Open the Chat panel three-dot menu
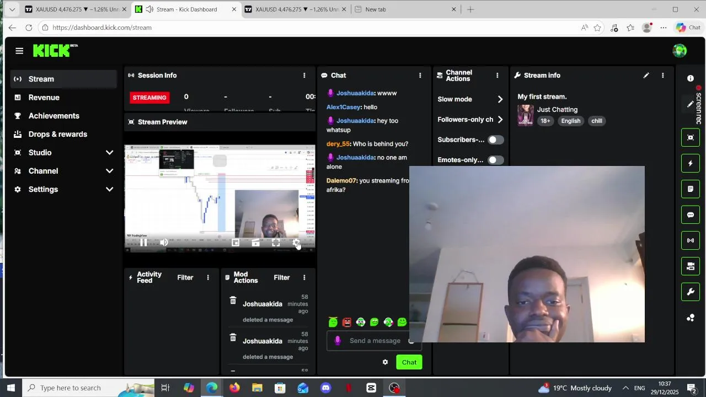Screen dimensions: 706x397 pyautogui.click(x=420, y=76)
